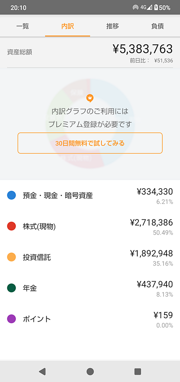Go to the 負債 tab
The width and height of the screenshot is (180, 382).
pyautogui.click(x=158, y=26)
